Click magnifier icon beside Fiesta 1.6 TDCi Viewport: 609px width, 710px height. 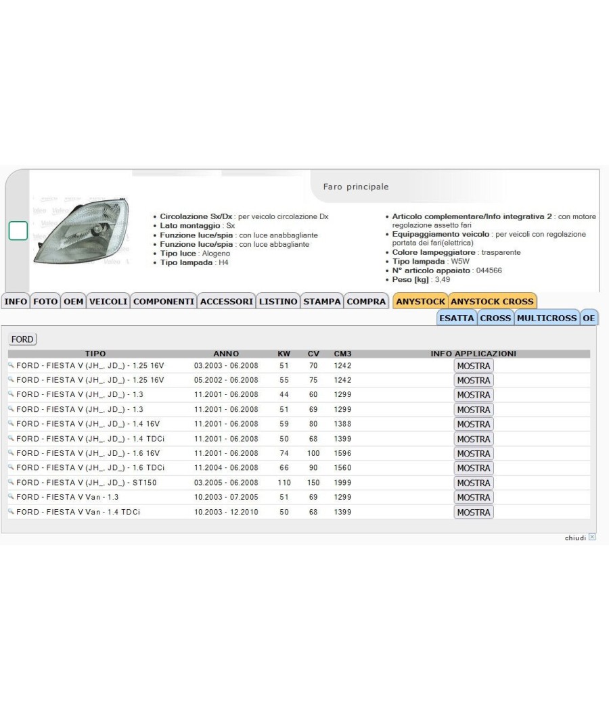tap(12, 467)
